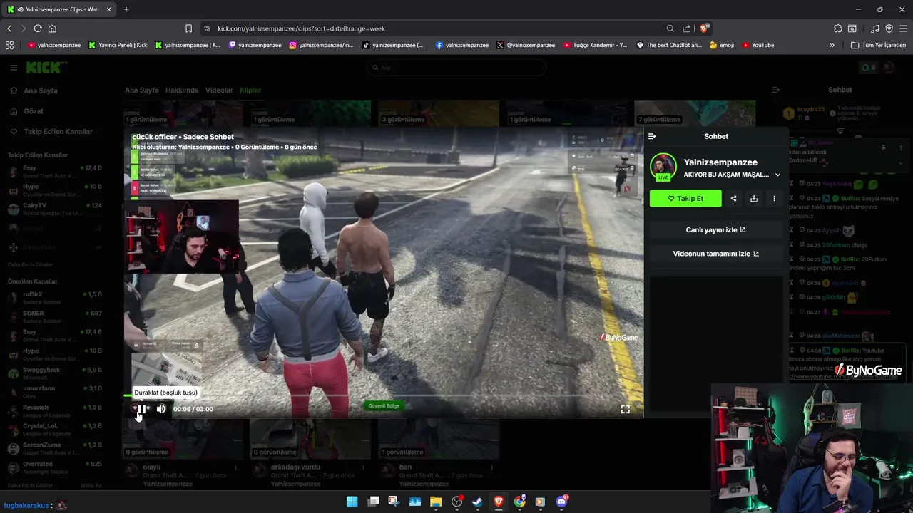Viewport: 913px width, 513px height.
Task: Click the Takip Et follow button
Action: coord(685,199)
